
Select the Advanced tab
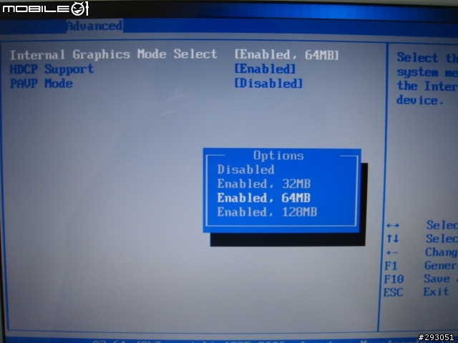[94, 26]
